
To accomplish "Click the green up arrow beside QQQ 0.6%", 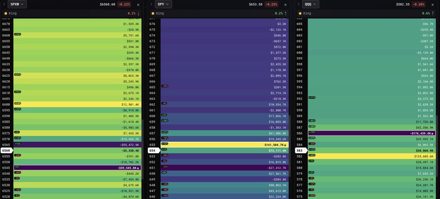I will [x=433, y=13].
